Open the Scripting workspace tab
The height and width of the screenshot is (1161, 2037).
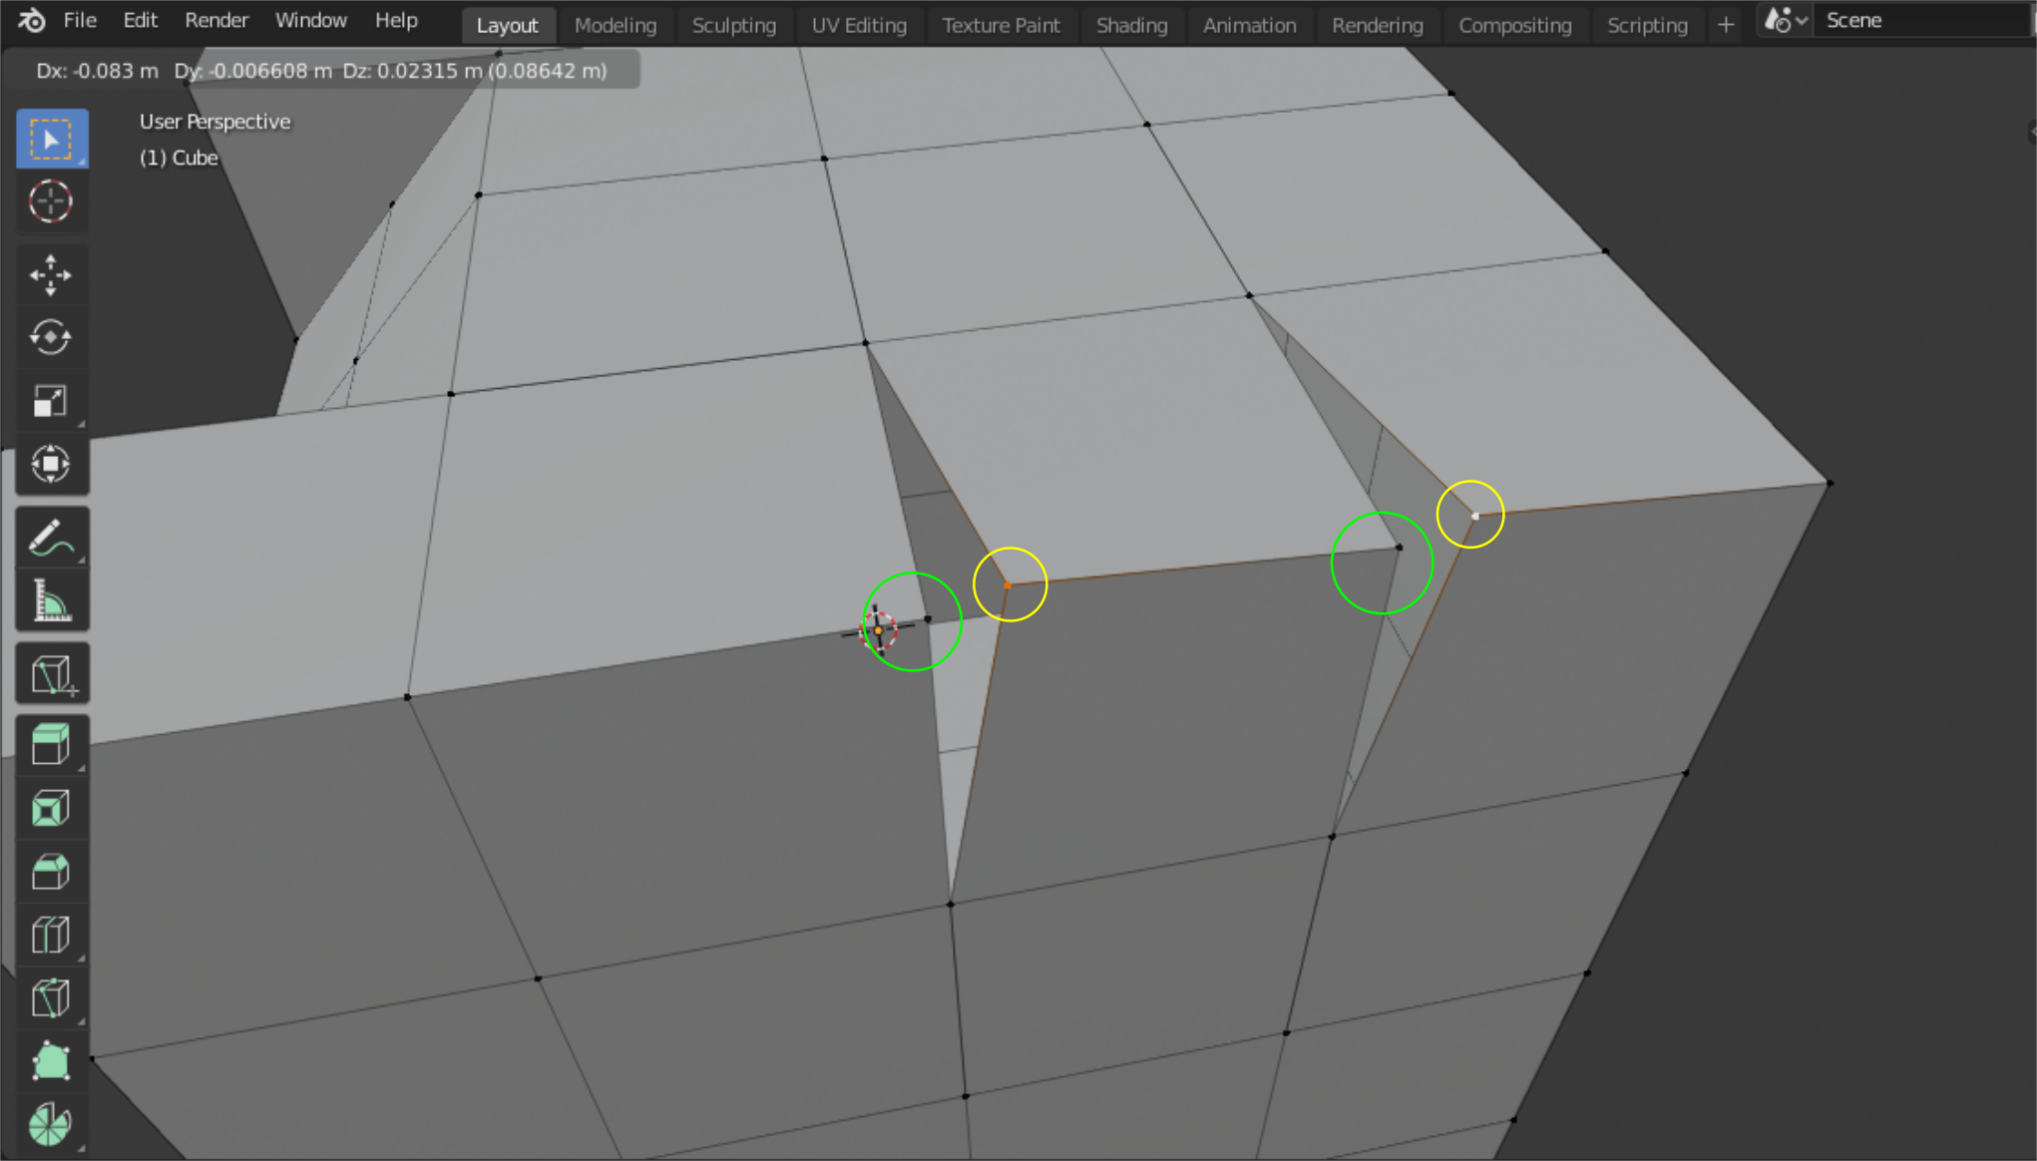1647,25
